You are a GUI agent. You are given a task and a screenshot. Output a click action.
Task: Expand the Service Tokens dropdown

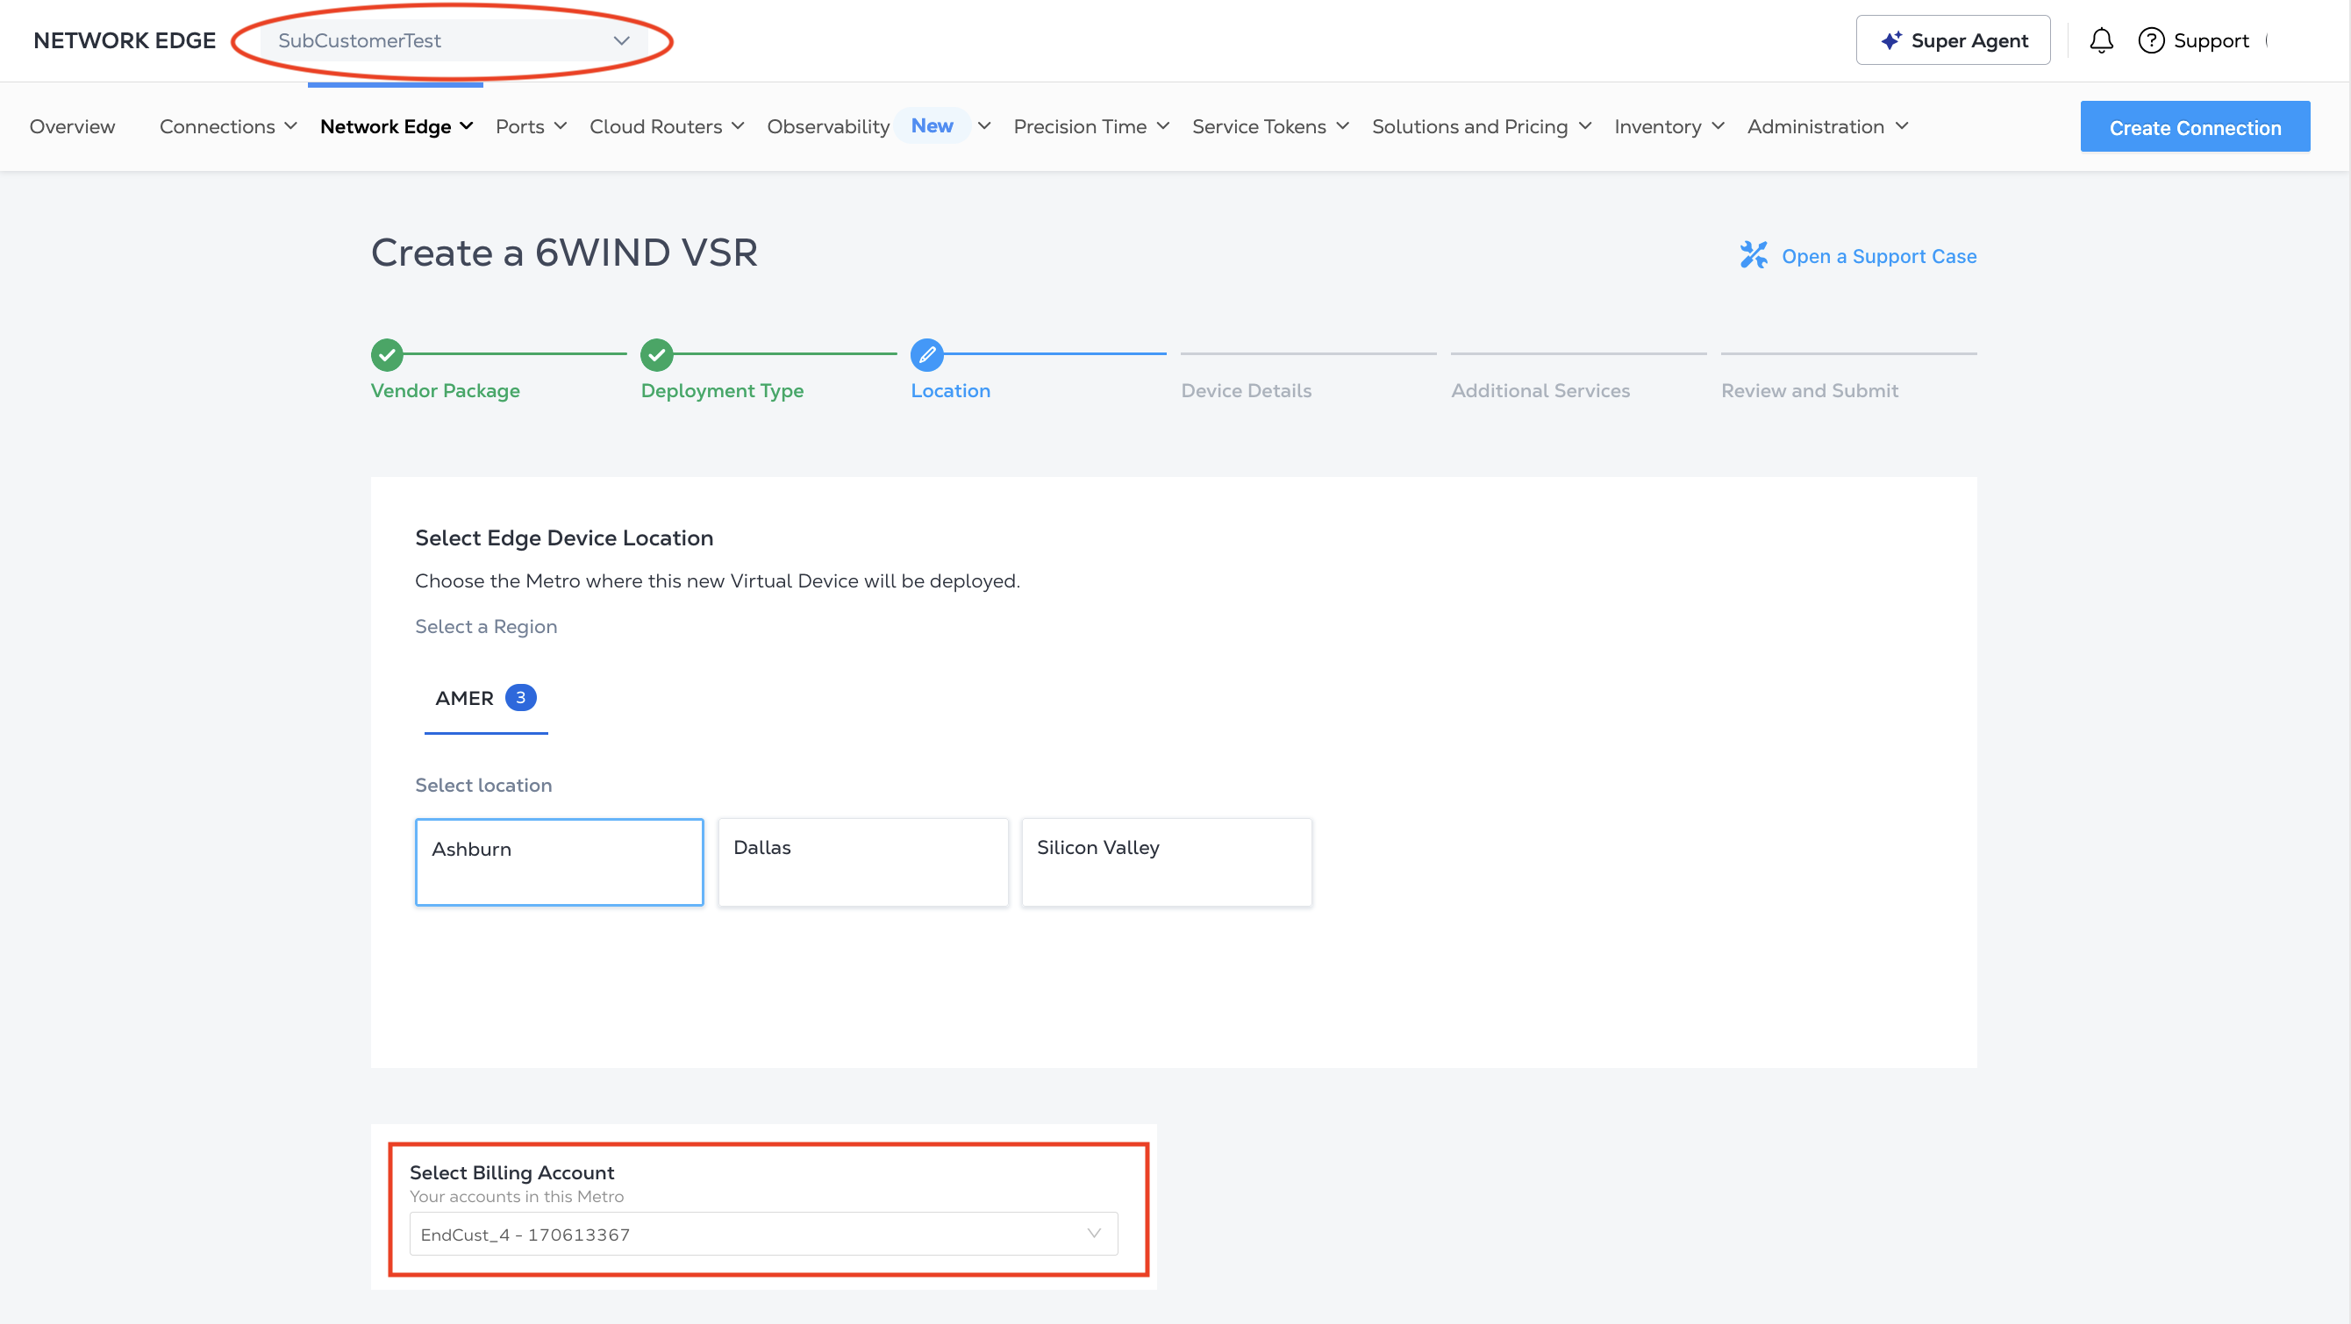1270,127
